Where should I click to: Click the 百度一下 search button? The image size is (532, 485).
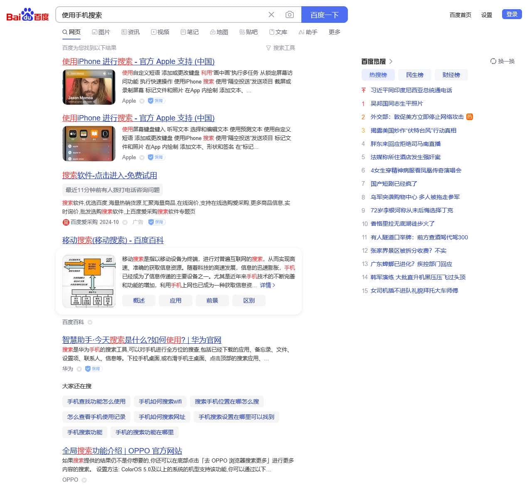click(325, 14)
